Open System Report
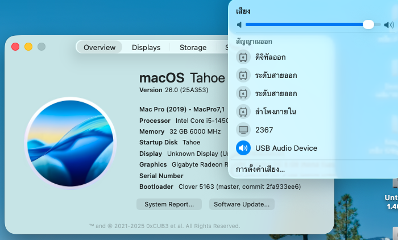Screen dimensions: 398x240 169,204
